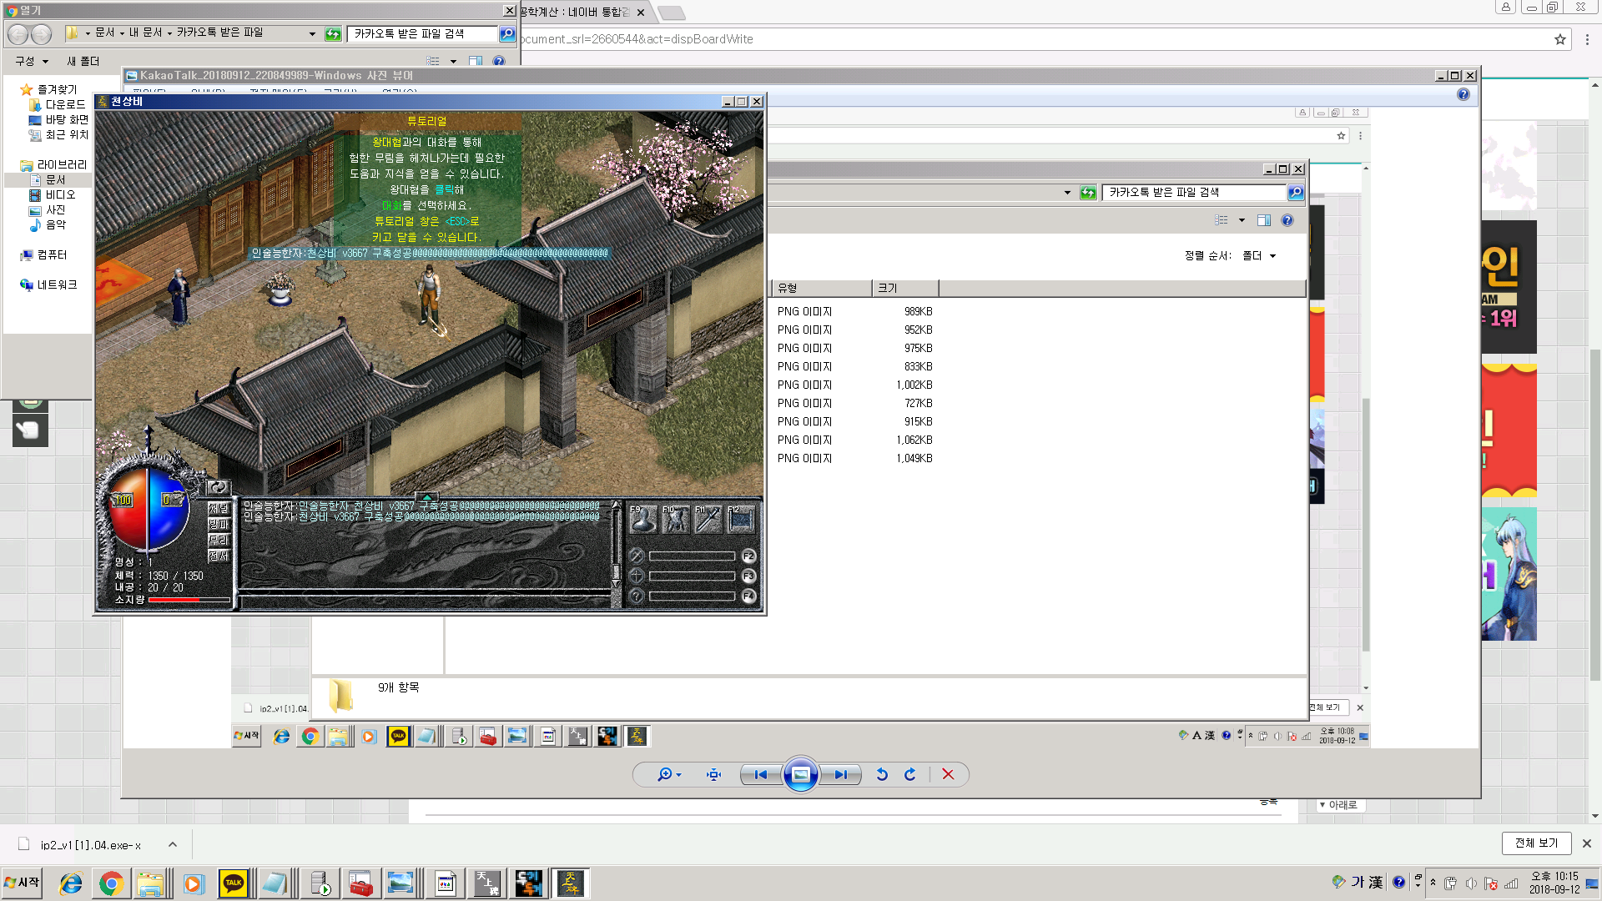Screen dimensions: 1602x901
Task: Open the zoom magnifier dropdown
Action: click(x=668, y=774)
